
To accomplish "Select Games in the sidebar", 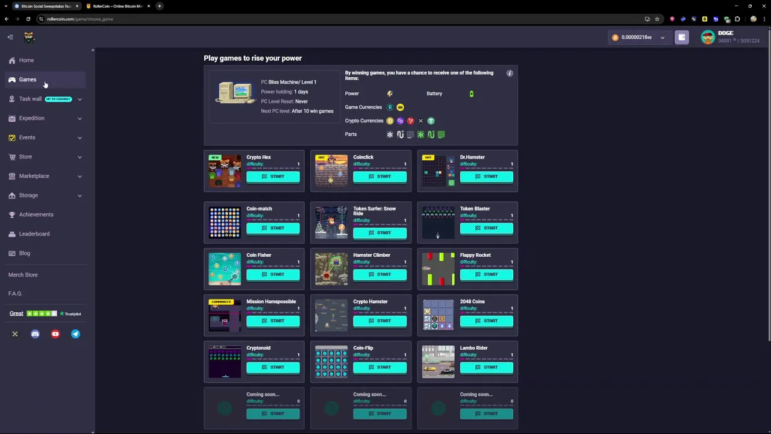I will (x=46, y=80).
